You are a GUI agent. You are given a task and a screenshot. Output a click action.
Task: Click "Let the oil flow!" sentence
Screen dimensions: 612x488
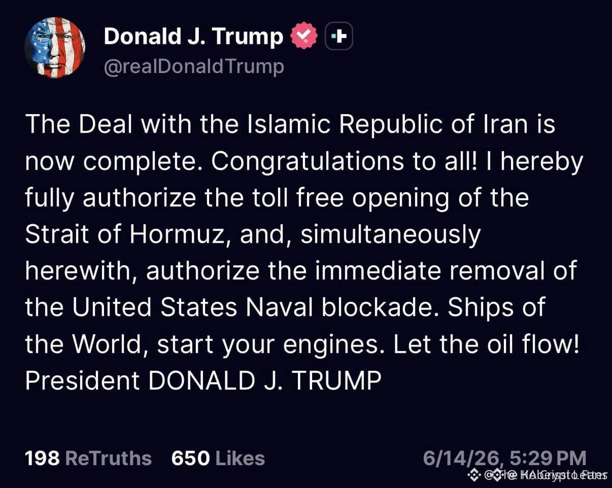[487, 344]
